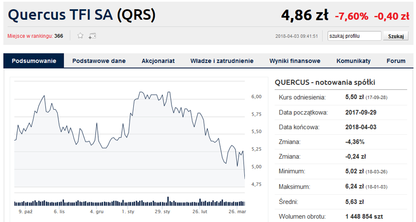This screenshot has height=222, width=416.
Task: Click the Miejsce w rankingu 366 text
Action: click(35, 36)
